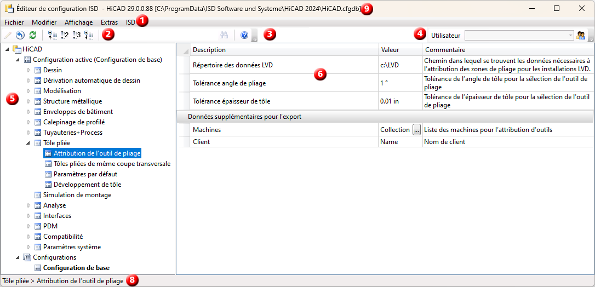Screen dimensions: 595x287
Task: Open the ISD menu
Action: click(x=130, y=22)
